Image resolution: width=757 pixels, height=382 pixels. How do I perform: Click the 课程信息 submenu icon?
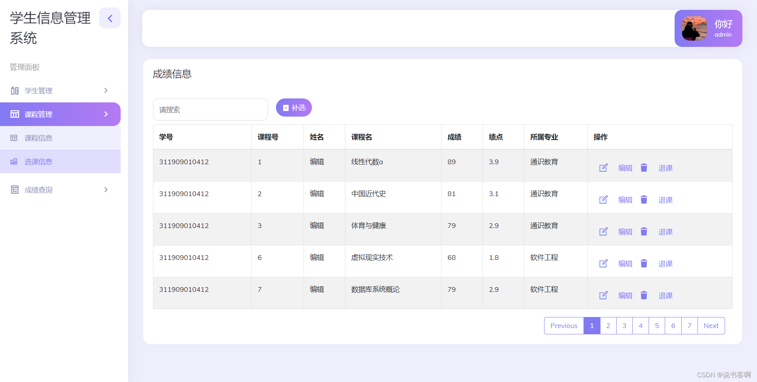pos(14,138)
